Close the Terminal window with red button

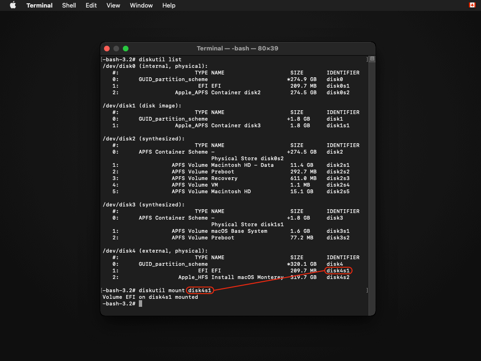pos(107,49)
